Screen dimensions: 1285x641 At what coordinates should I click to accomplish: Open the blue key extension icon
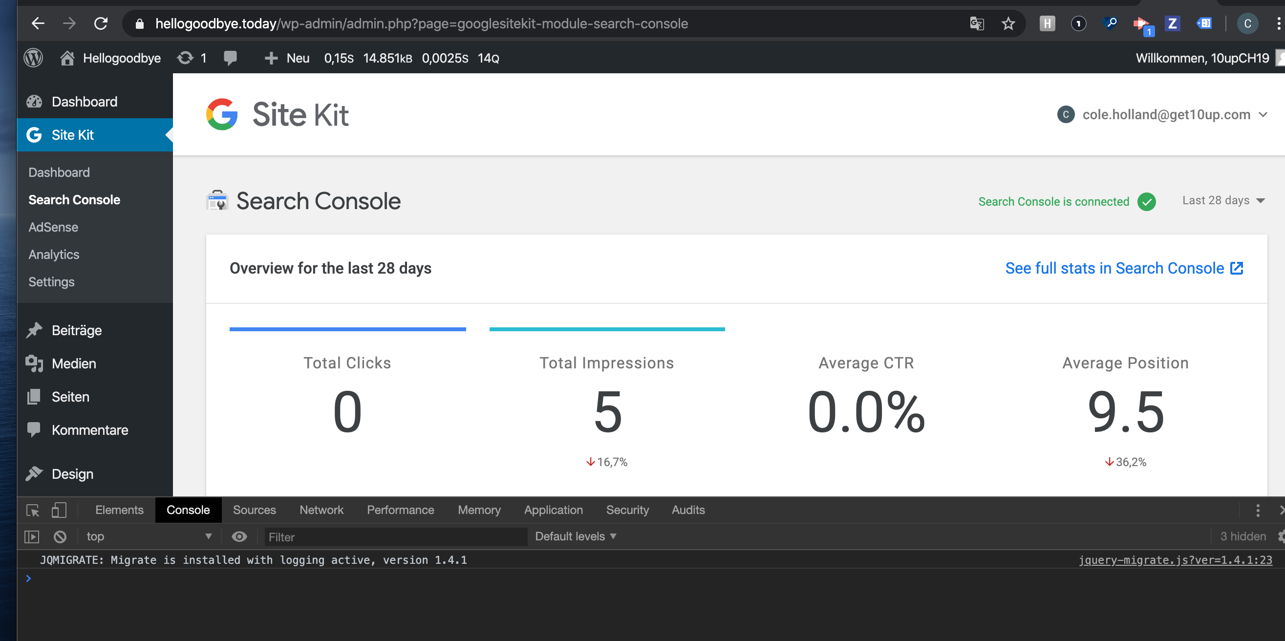pyautogui.click(x=1110, y=23)
